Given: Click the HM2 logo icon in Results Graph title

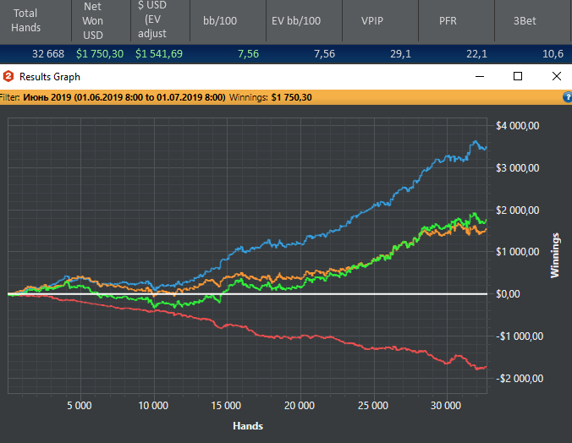Looking at the screenshot, I should pyautogui.click(x=8, y=77).
